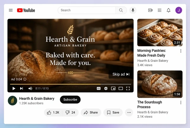The width and height of the screenshot is (190, 128).
Task: Click the 2.1K views text
Action: 145,117
